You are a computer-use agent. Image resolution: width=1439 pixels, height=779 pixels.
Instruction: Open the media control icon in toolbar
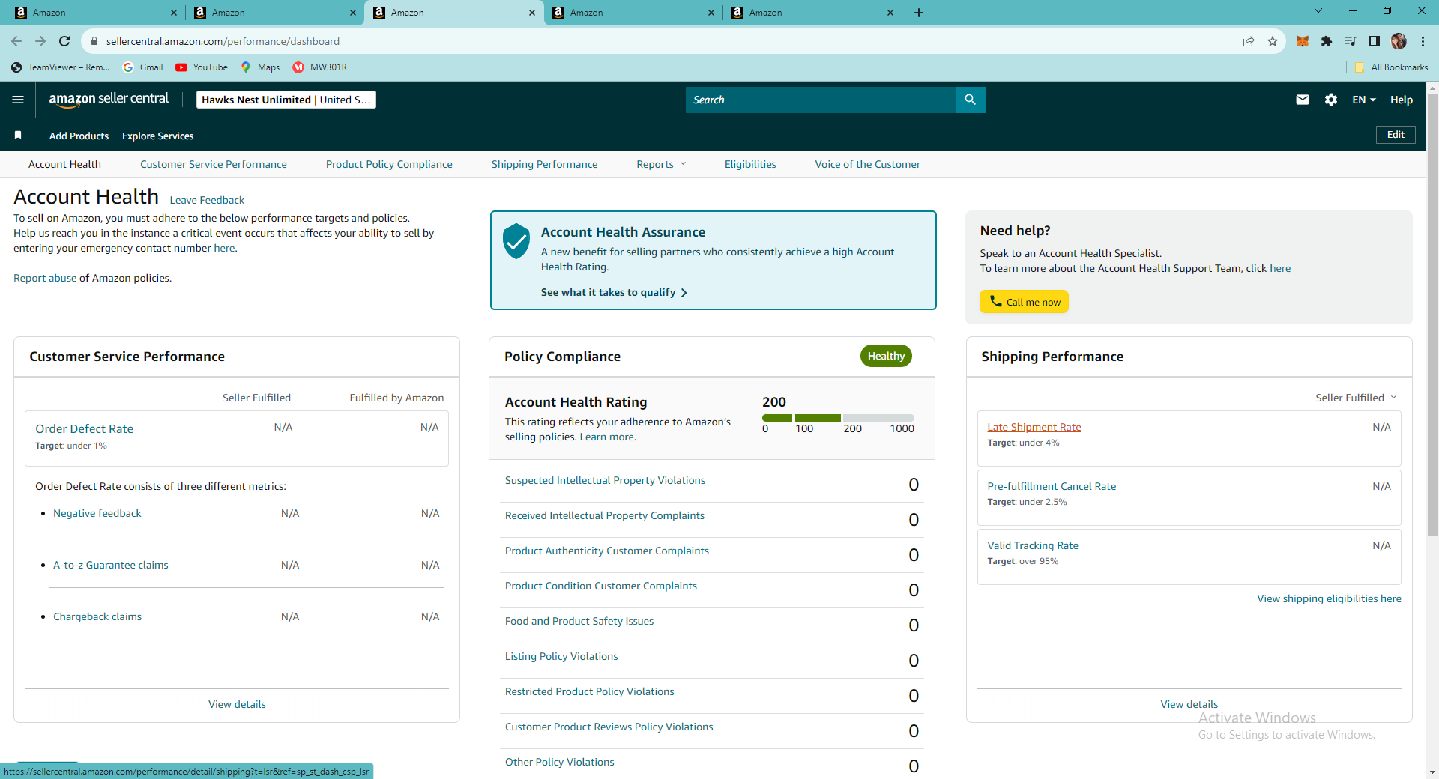point(1351,41)
